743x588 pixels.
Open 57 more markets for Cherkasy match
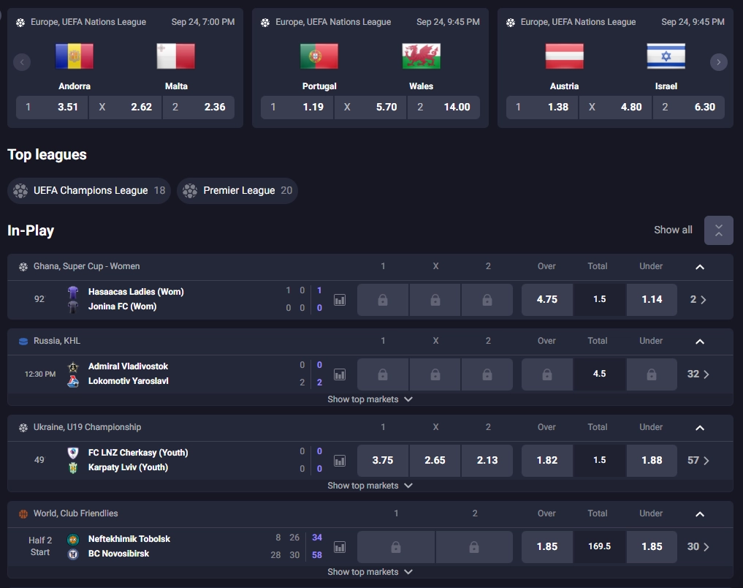(x=698, y=461)
